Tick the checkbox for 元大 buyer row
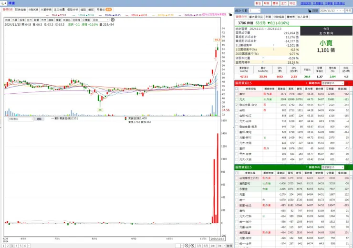 click(x=237, y=99)
